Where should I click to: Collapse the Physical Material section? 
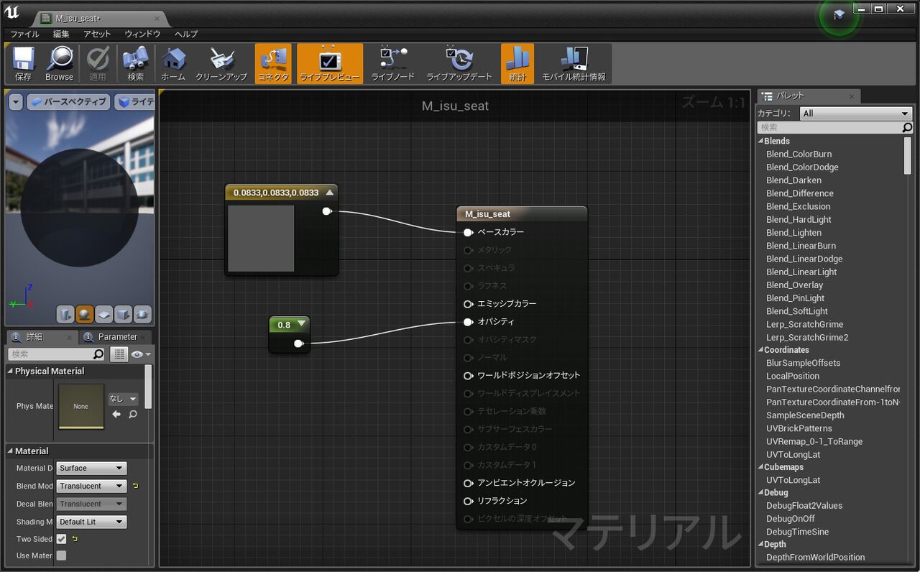pyautogui.click(x=11, y=372)
